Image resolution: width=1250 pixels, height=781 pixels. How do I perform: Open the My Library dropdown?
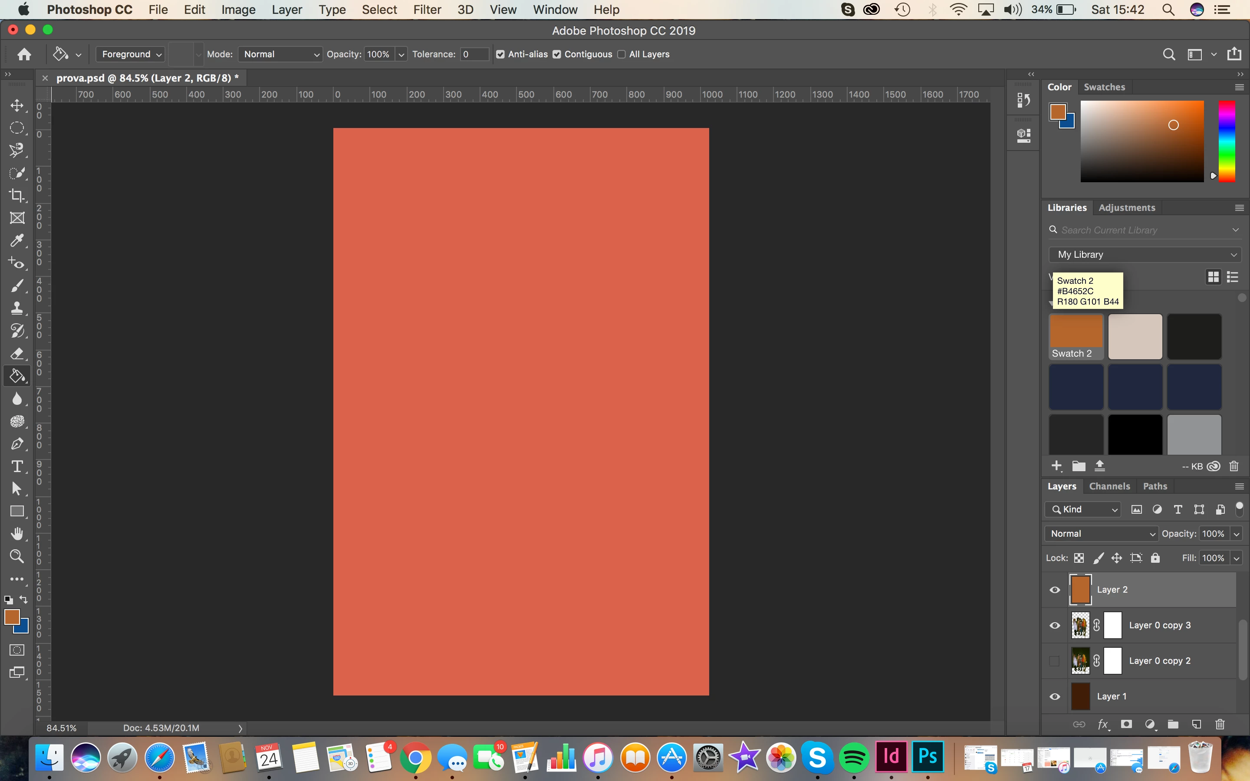(1146, 255)
